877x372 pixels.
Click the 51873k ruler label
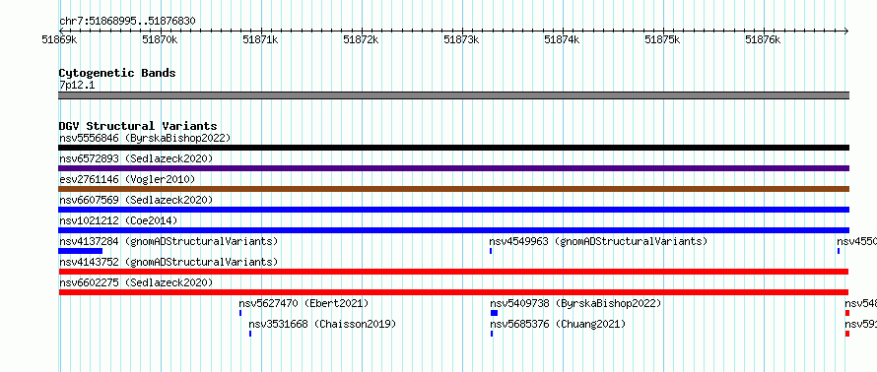(461, 39)
